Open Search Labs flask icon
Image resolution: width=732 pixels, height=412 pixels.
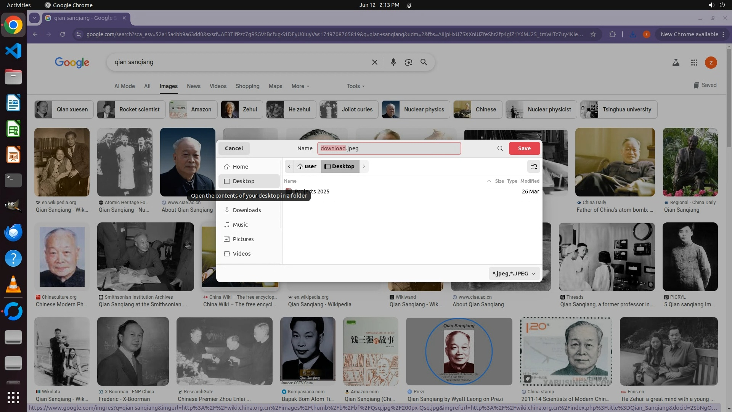tap(676, 63)
